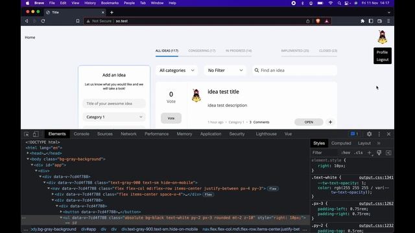Open a new browser tab
This screenshot has height=233, width=415.
pyautogui.click(x=112, y=12)
